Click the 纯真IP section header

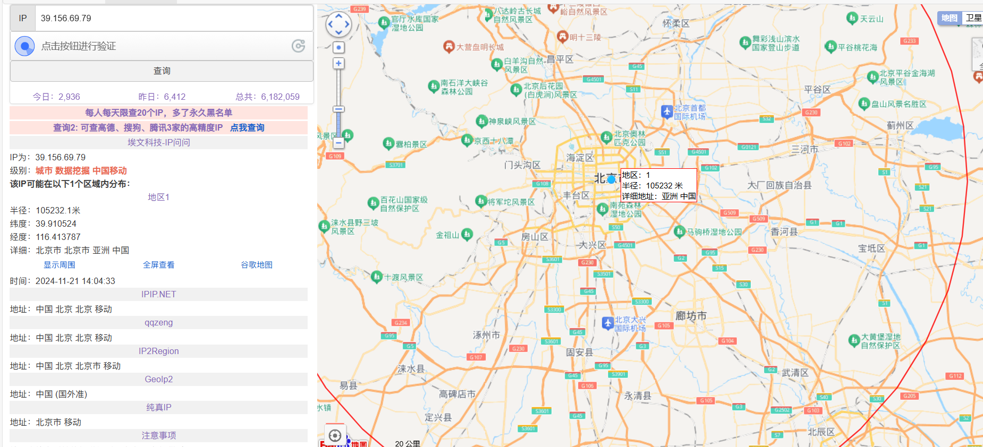[x=158, y=407]
